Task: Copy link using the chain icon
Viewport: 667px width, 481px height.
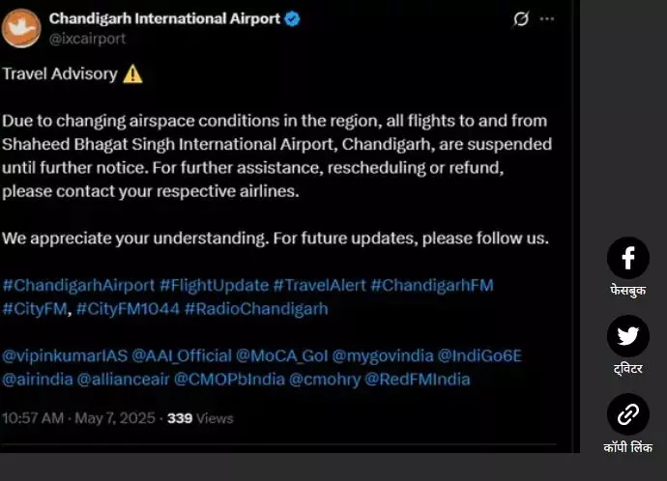Action: tap(628, 414)
